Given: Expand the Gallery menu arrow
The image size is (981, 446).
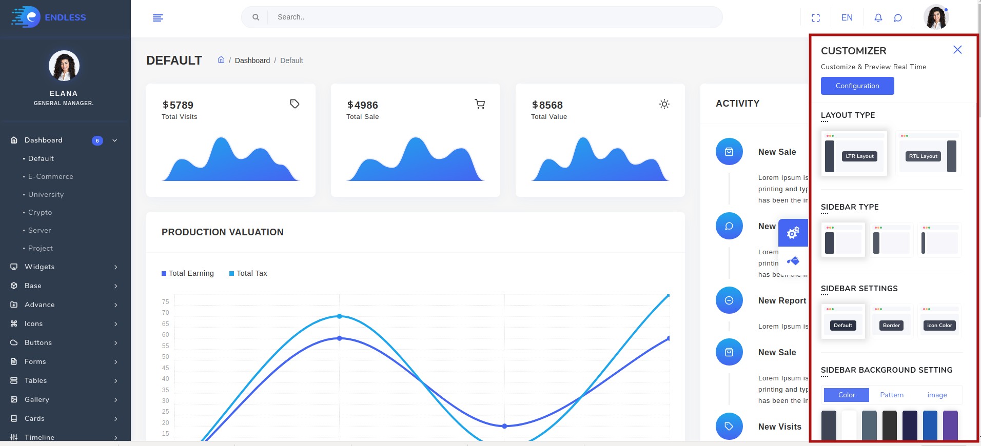Looking at the screenshot, I should pyautogui.click(x=115, y=400).
